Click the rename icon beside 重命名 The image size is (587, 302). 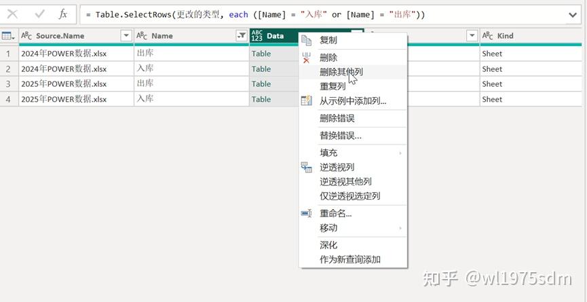(x=306, y=213)
